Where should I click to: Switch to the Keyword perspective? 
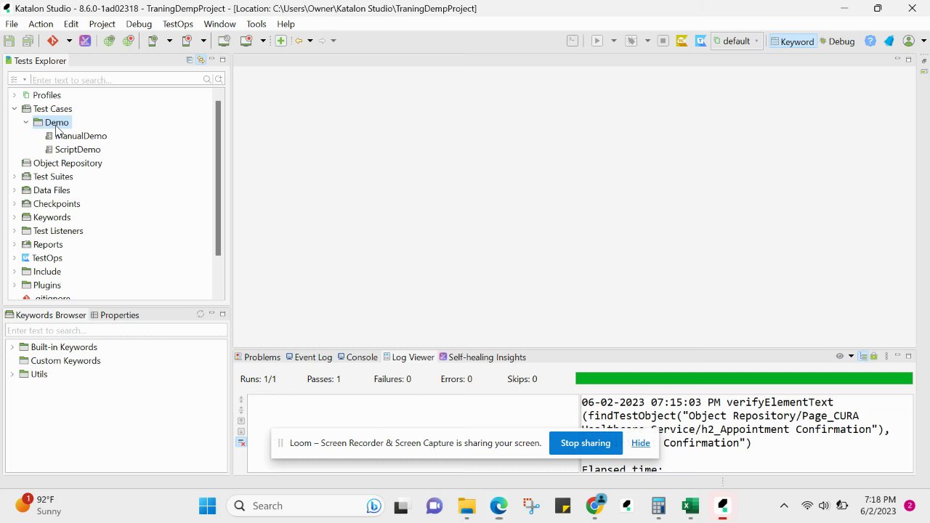click(x=792, y=41)
